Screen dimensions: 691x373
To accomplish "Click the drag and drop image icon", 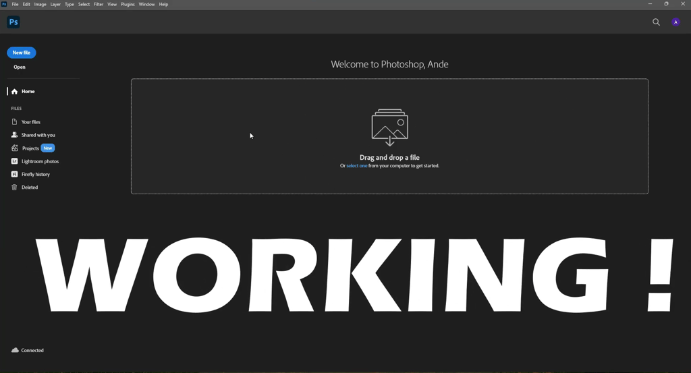I will pos(389,127).
